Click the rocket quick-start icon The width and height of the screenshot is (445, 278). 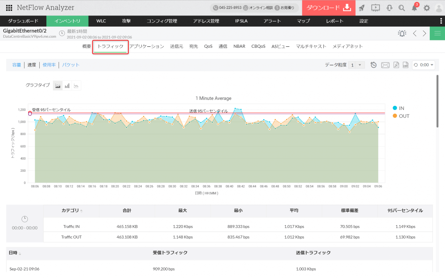point(362,8)
